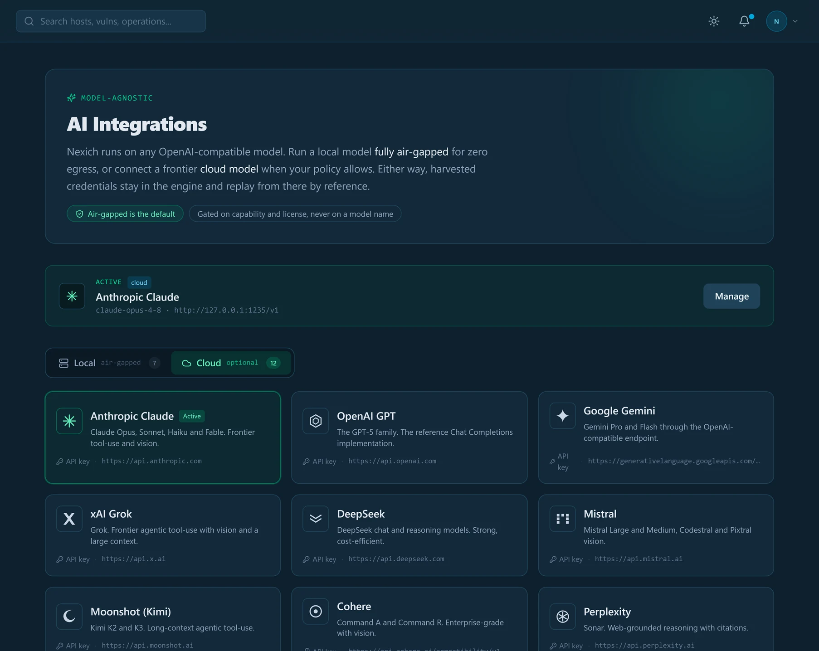Click the DeepSeek chevrons icon
The image size is (819, 651).
[316, 519]
